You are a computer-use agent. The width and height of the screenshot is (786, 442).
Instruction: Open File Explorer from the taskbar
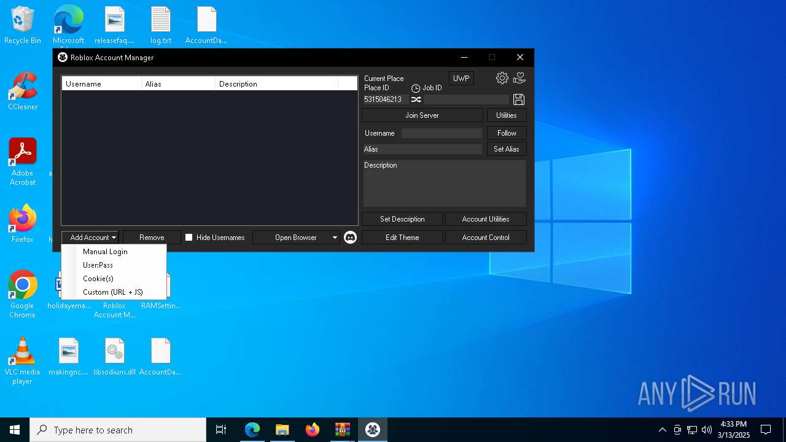[282, 430]
